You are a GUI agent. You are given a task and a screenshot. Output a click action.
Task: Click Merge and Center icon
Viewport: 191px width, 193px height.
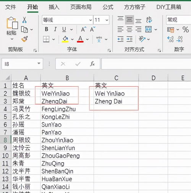tap(149, 30)
